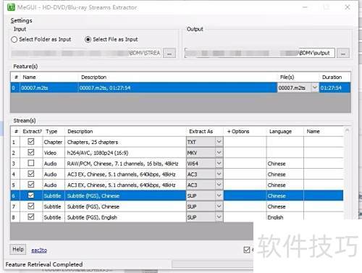Open TXT Extract As dropdown for Chapters
Image resolution: width=362 pixels, height=273 pixels.
[219, 142]
